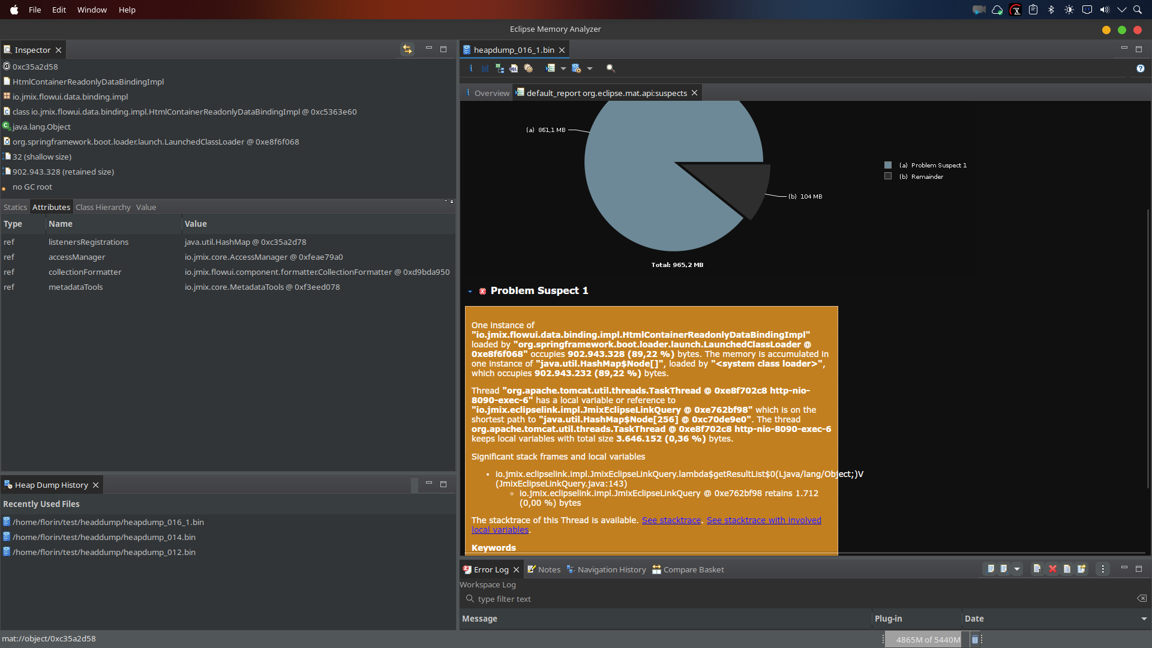Click the report pane vertical scrollbar
This screenshot has height=648, width=1152.
[1148, 348]
